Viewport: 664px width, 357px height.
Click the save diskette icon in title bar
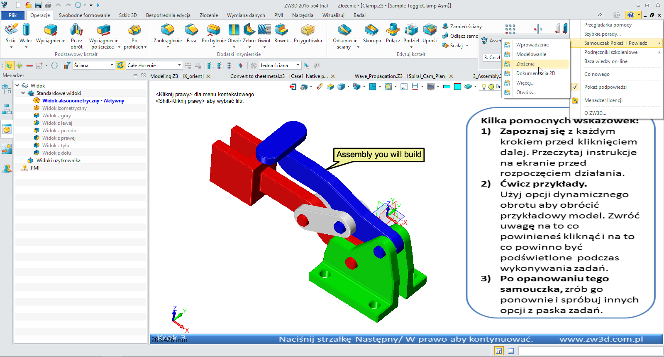pyautogui.click(x=38, y=5)
